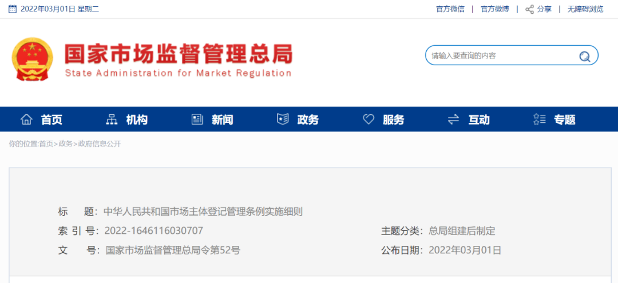Viewport: 618px width, 283px height.
Task: Click the star document icon beside 政务
Action: click(x=283, y=119)
